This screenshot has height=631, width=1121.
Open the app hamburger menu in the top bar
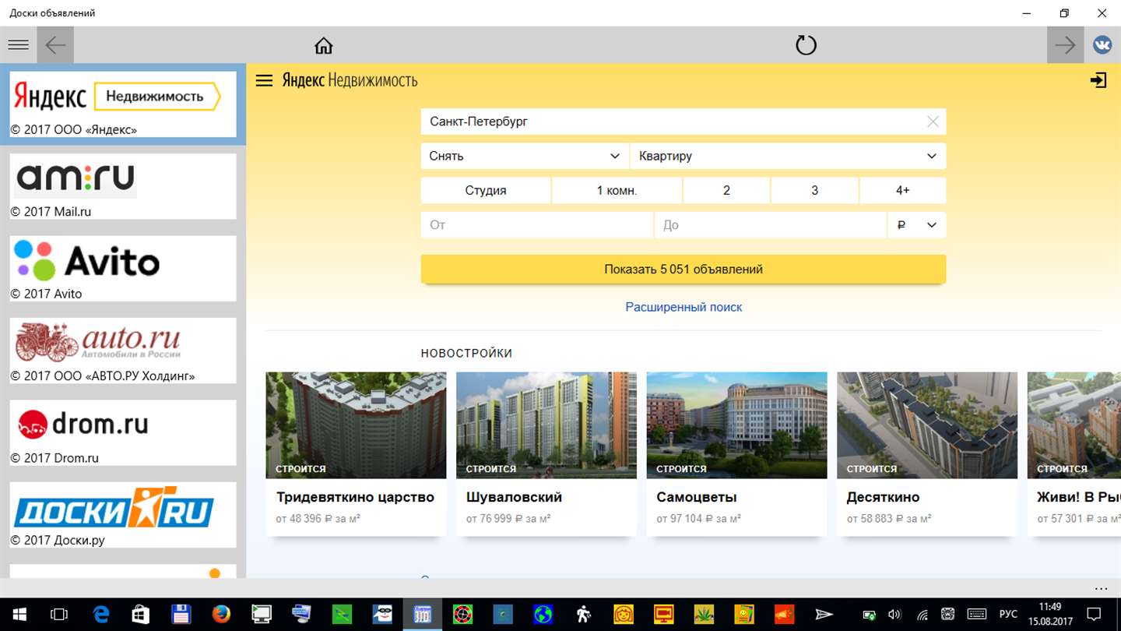[x=18, y=45]
